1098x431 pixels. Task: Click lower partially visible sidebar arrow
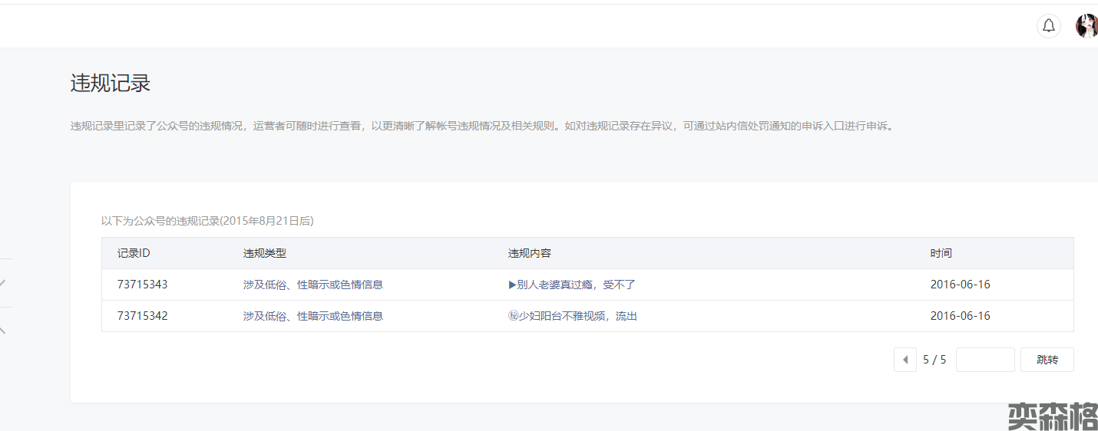coord(3,330)
